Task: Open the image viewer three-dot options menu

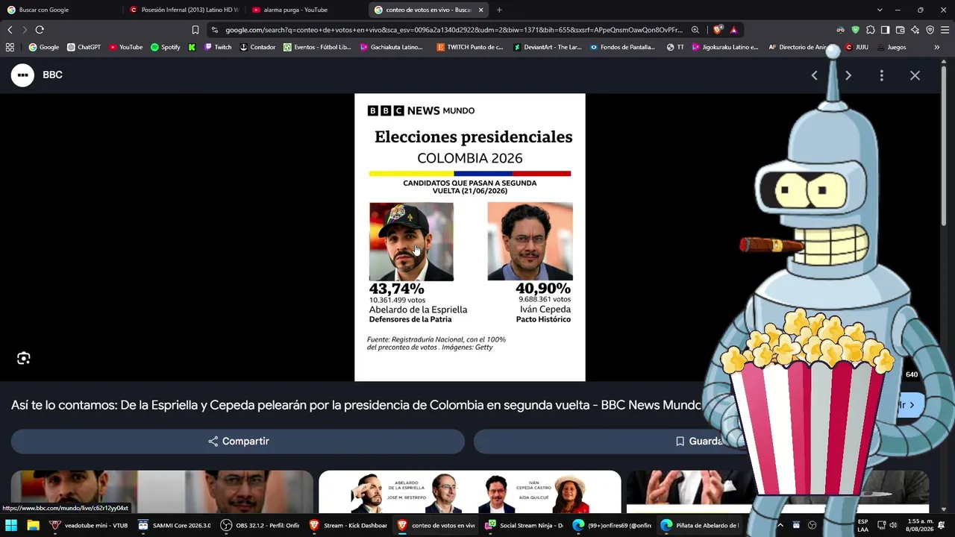Action: click(882, 75)
